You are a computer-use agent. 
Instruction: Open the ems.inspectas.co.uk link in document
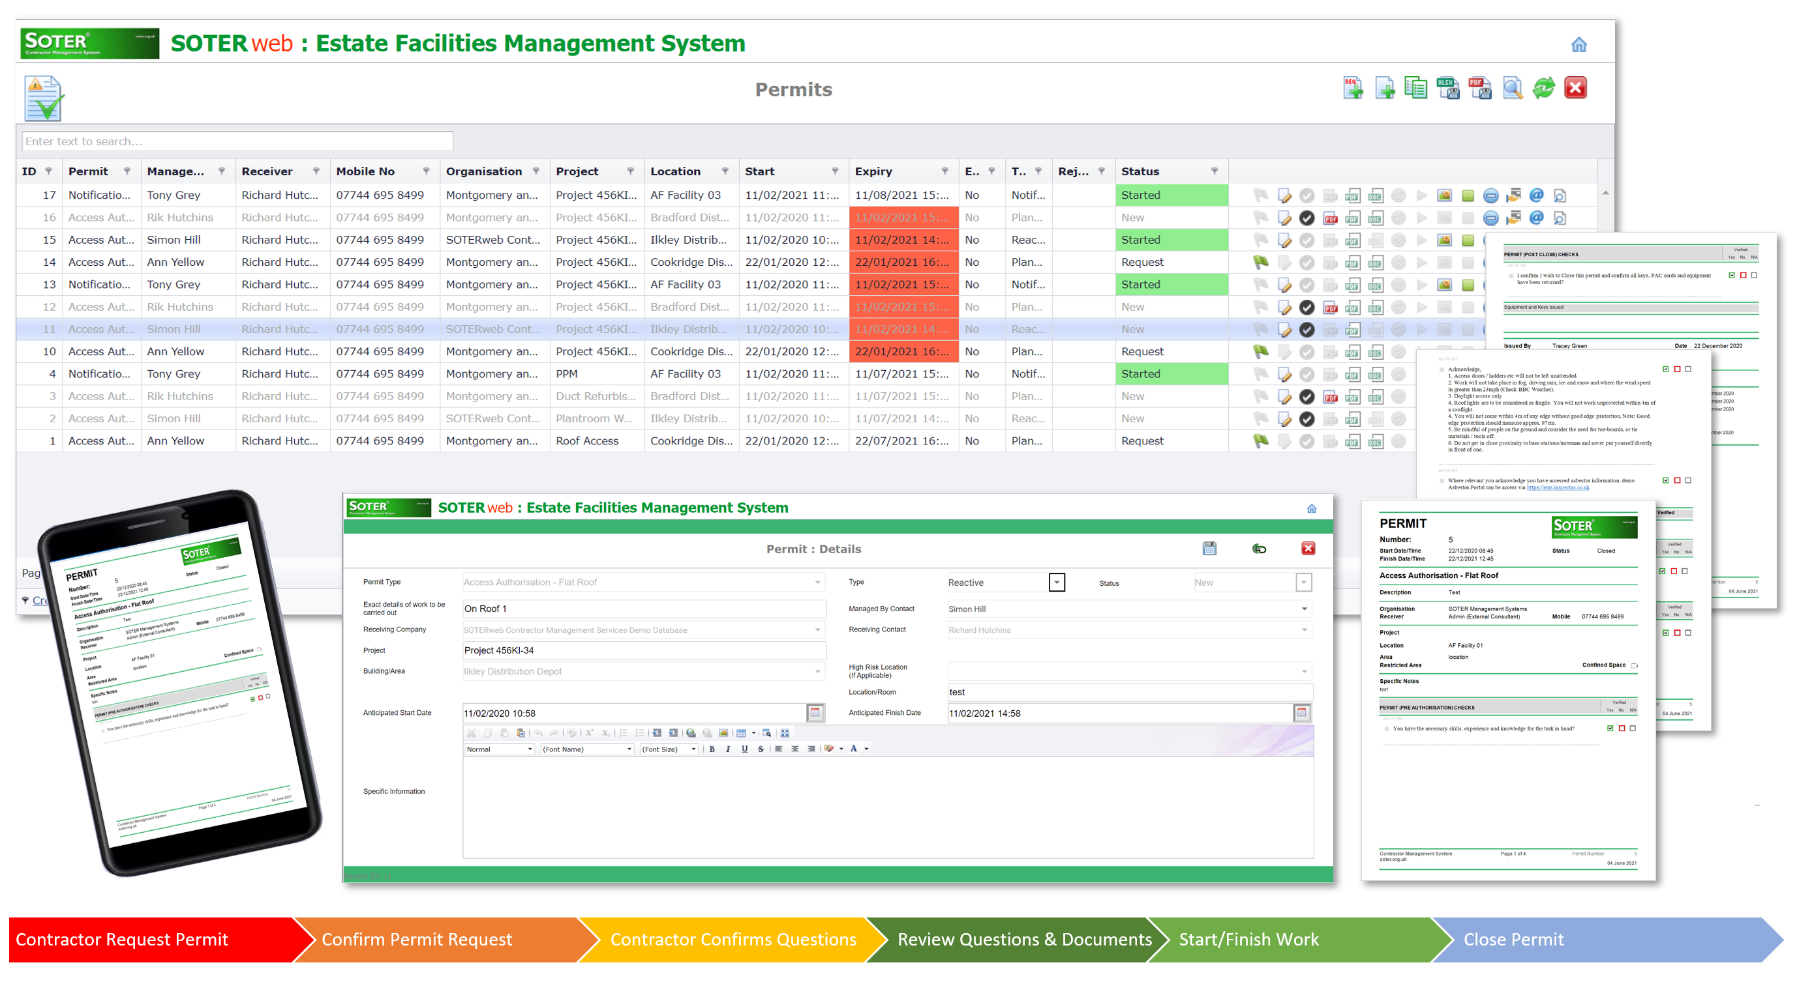coord(1558,488)
